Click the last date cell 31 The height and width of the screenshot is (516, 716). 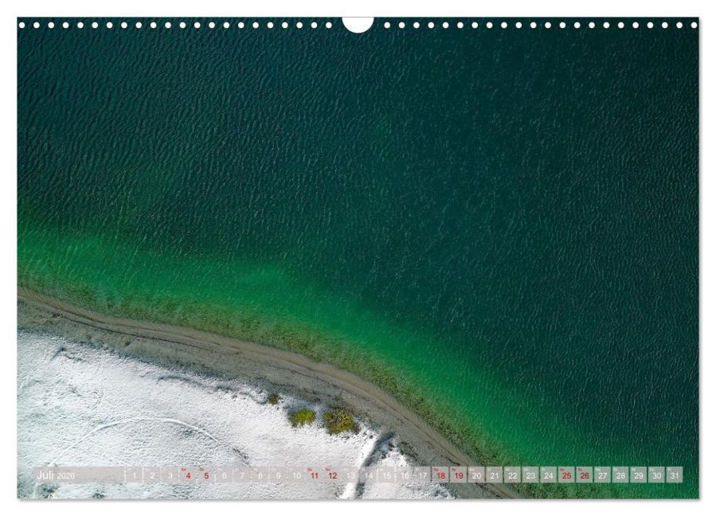click(x=675, y=475)
